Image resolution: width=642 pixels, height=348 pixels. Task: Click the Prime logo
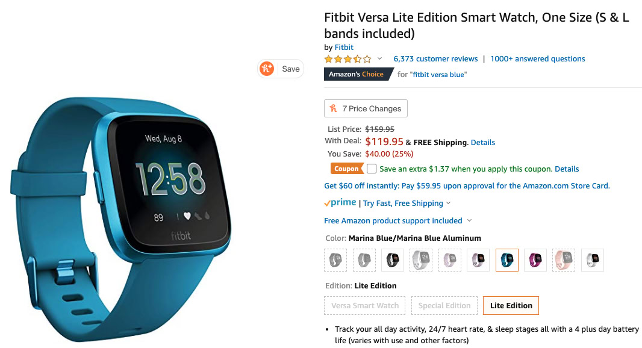(x=340, y=203)
